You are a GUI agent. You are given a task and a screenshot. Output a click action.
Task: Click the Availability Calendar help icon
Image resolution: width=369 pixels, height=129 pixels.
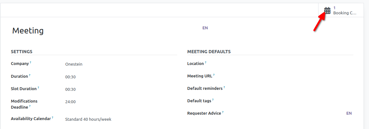pos(52,118)
